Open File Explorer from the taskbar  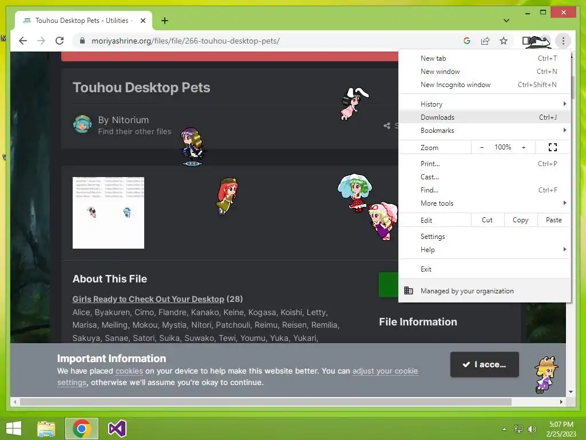click(46, 429)
